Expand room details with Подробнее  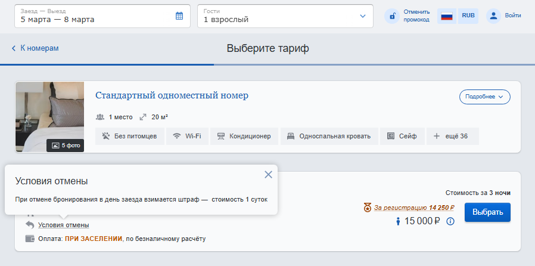point(484,97)
